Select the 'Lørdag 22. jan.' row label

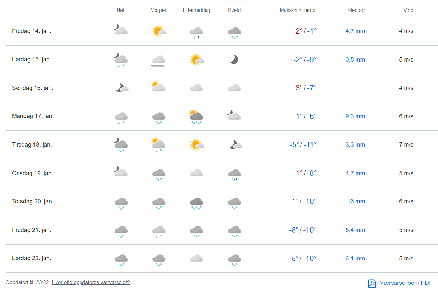pos(31,258)
